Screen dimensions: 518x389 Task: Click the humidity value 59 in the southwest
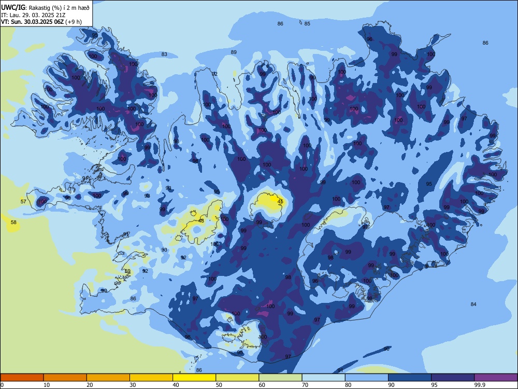(x=127, y=271)
